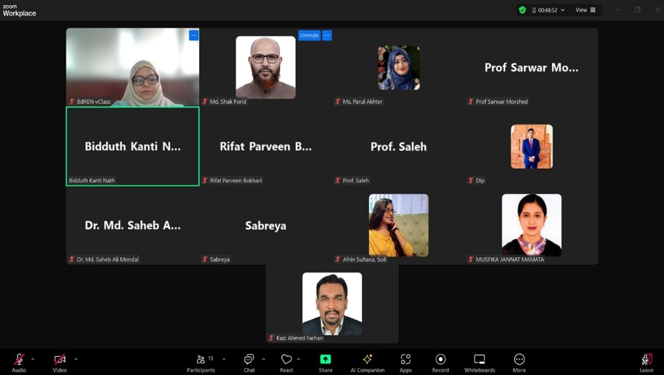664x375 pixels.
Task: Launch the AI Companion
Action: point(367,363)
